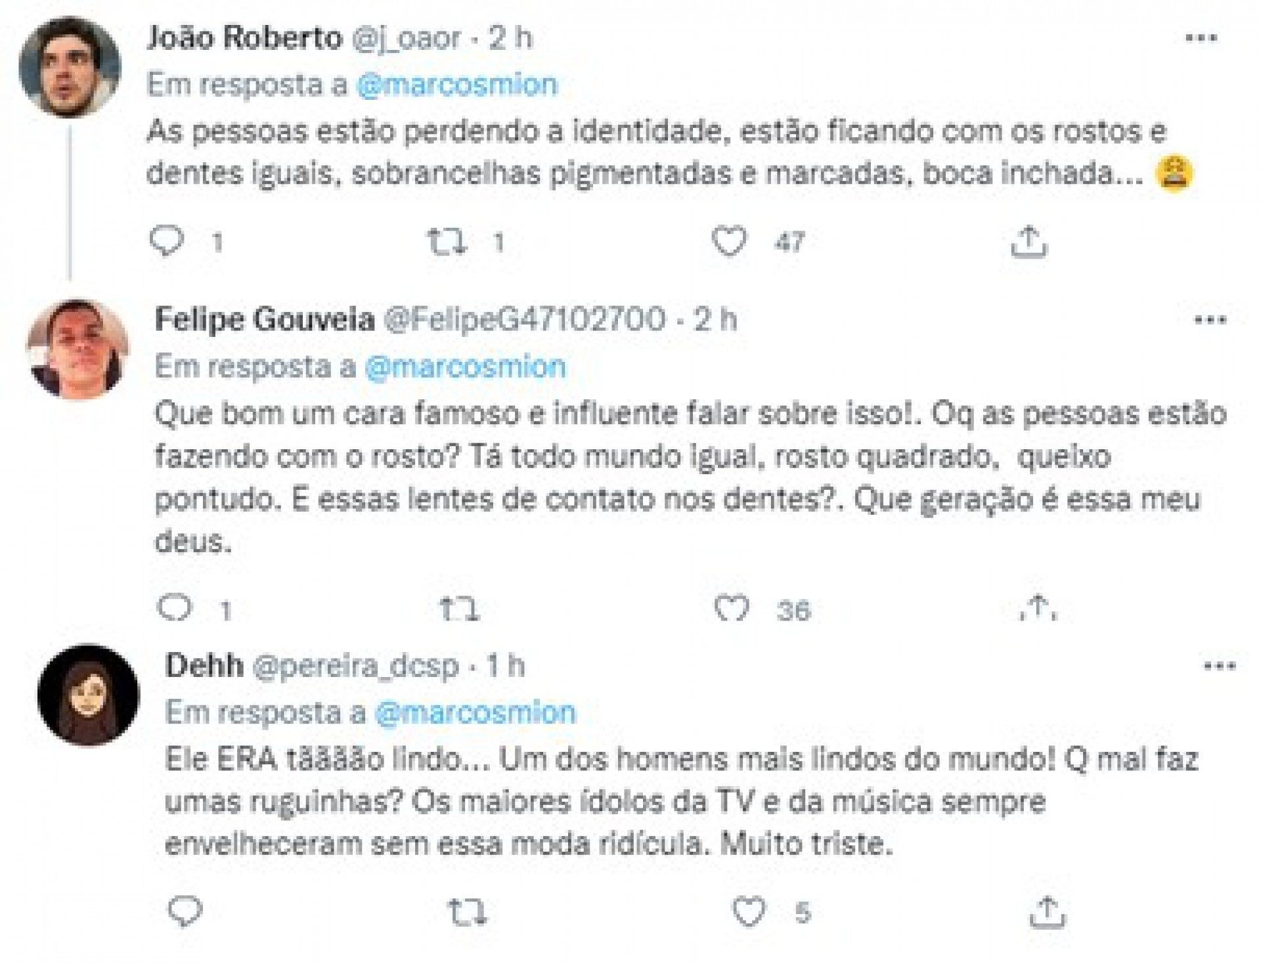Reply to João Roberto's tweet

(x=167, y=242)
